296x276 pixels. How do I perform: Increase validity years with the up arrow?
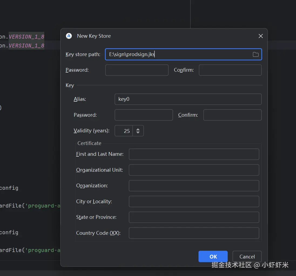tap(138, 129)
